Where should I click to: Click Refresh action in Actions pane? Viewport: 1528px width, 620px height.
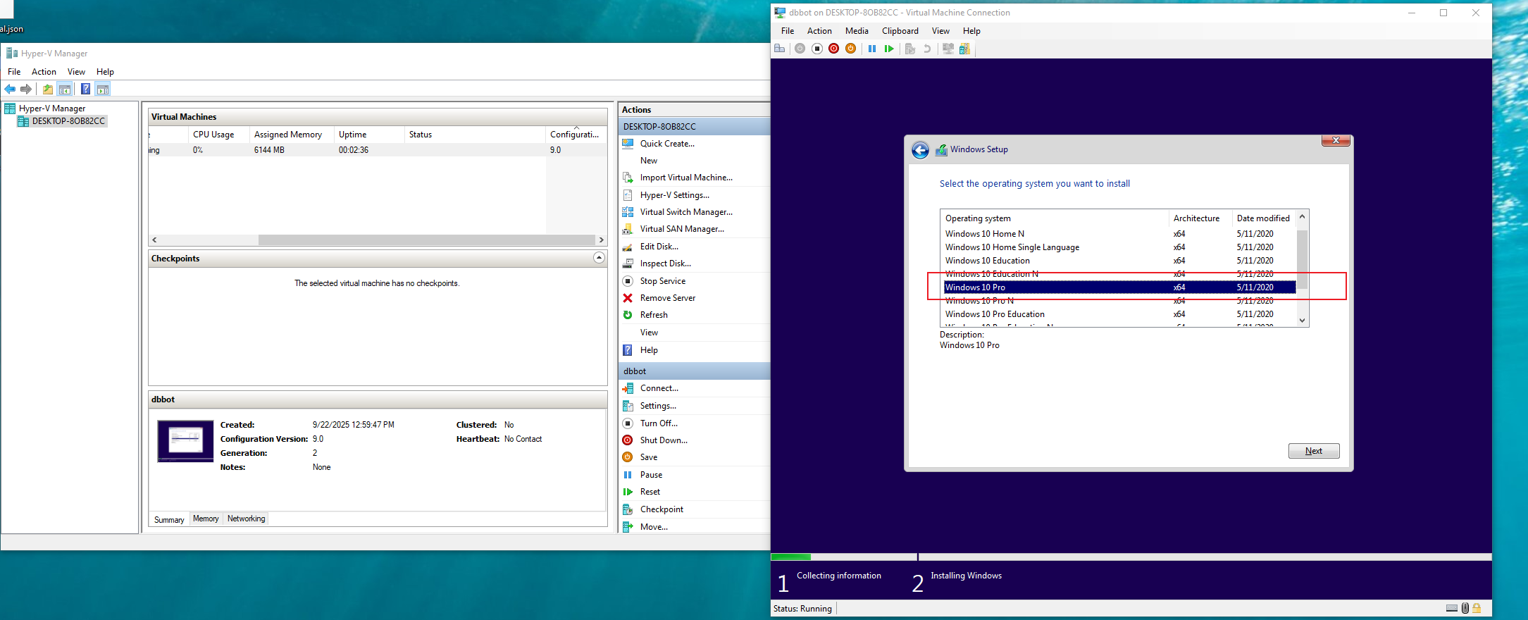[x=654, y=315]
